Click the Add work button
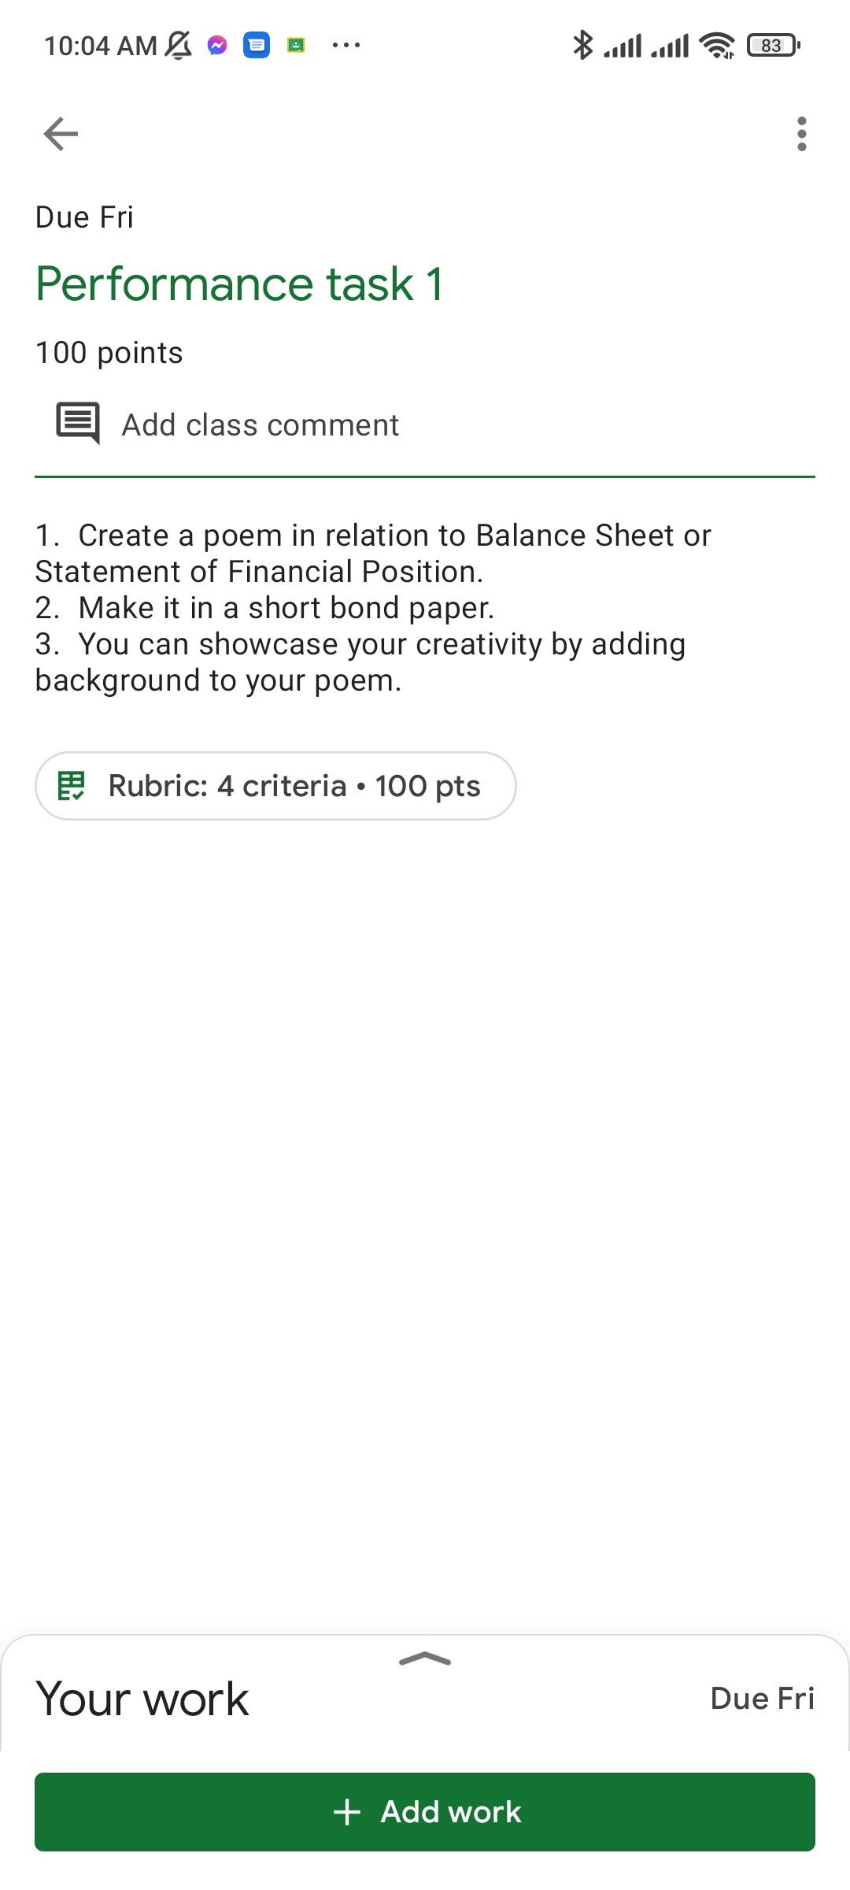 [x=425, y=1812]
